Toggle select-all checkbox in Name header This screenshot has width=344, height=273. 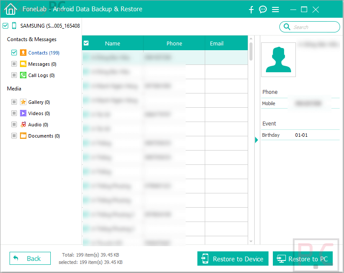pyautogui.click(x=86, y=43)
